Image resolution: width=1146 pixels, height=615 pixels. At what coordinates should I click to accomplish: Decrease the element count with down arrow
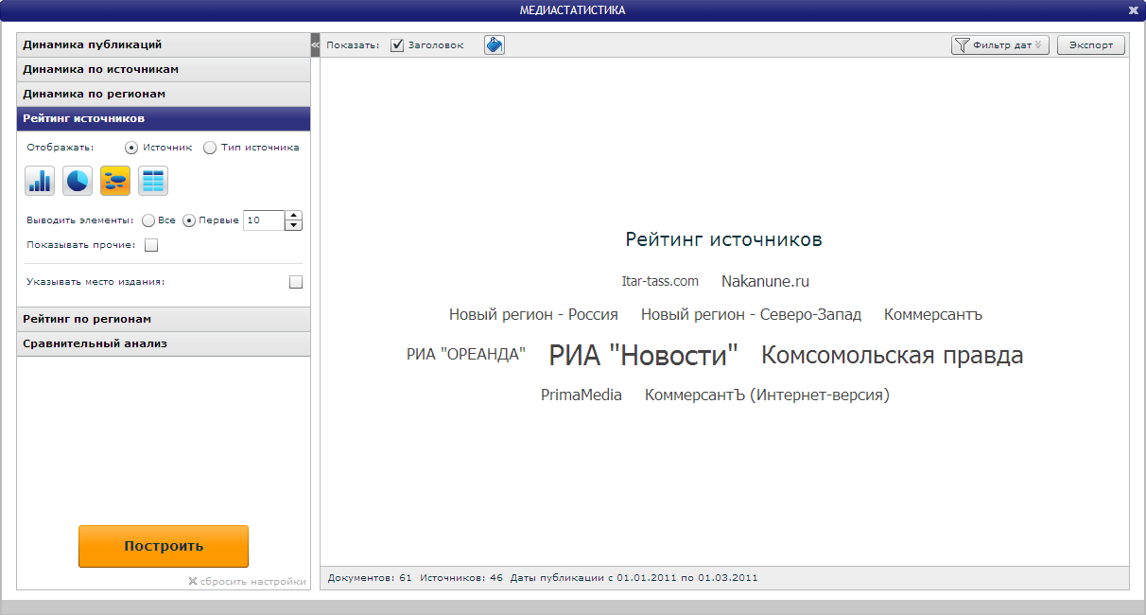(294, 225)
